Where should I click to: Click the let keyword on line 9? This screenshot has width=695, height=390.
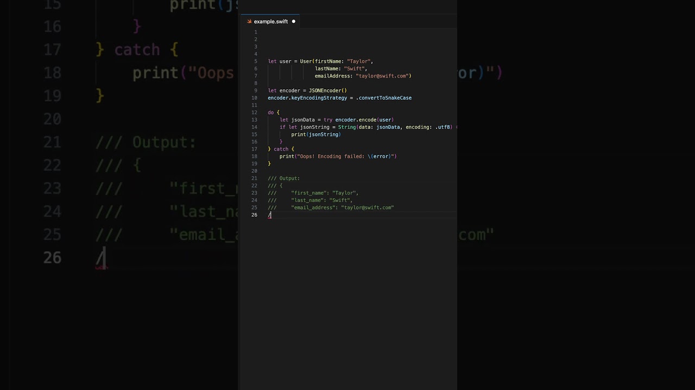tap(272, 90)
